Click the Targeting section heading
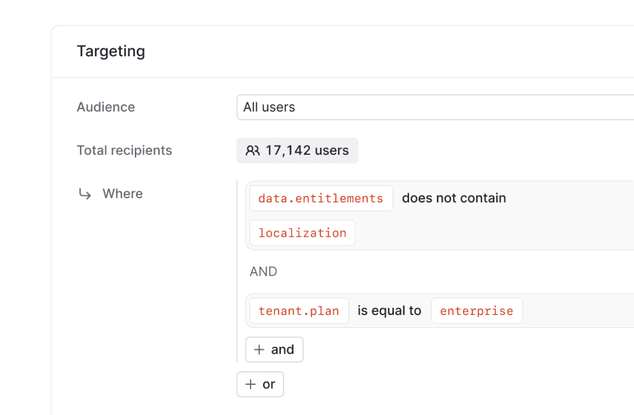Screen dimensions: 634x415 tap(111, 51)
